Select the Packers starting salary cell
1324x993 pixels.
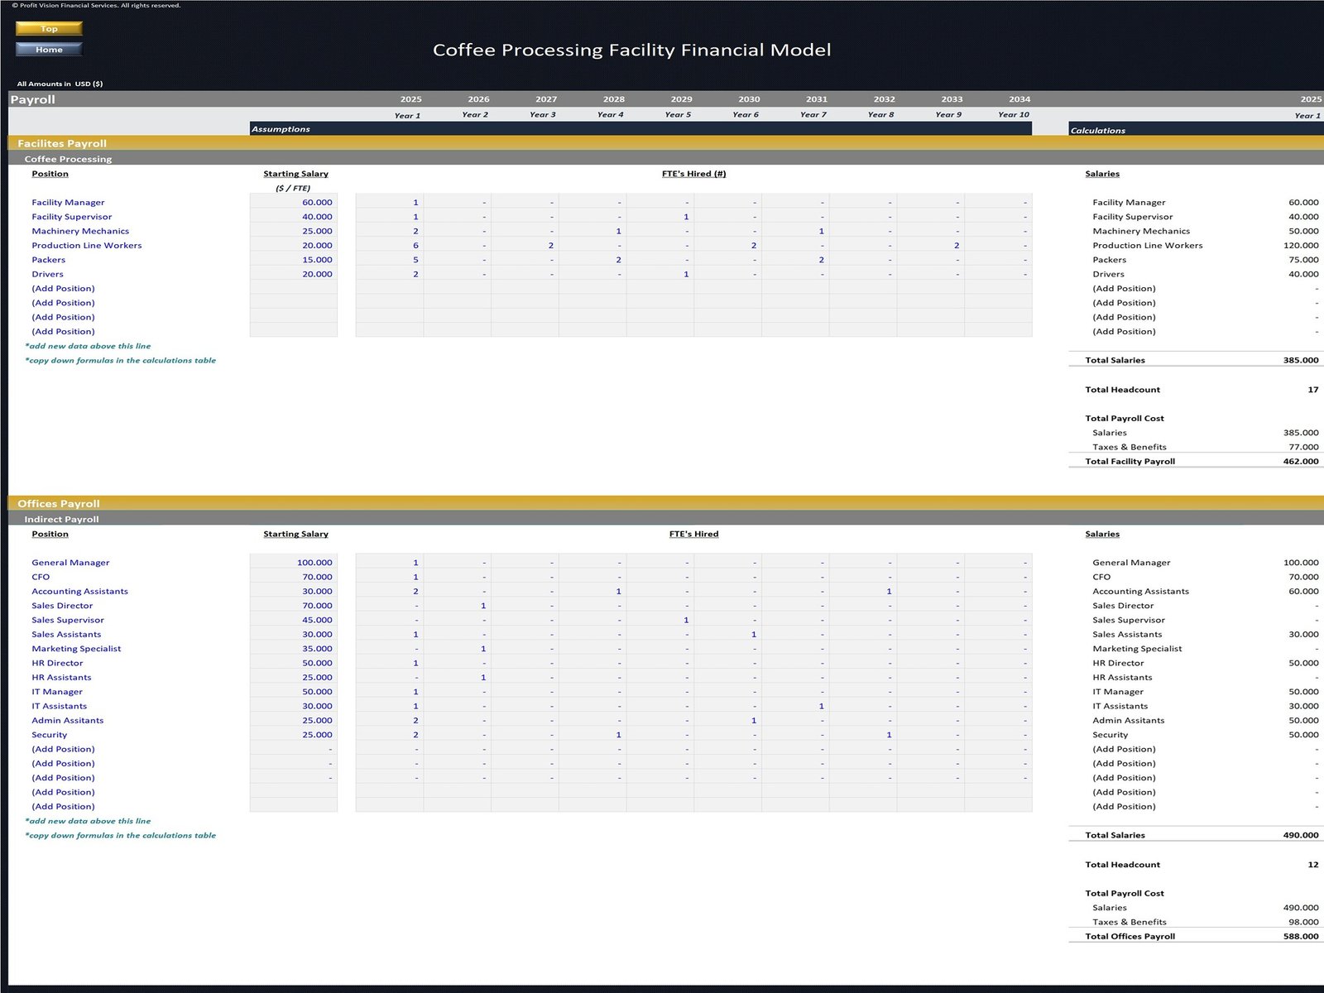(x=294, y=260)
